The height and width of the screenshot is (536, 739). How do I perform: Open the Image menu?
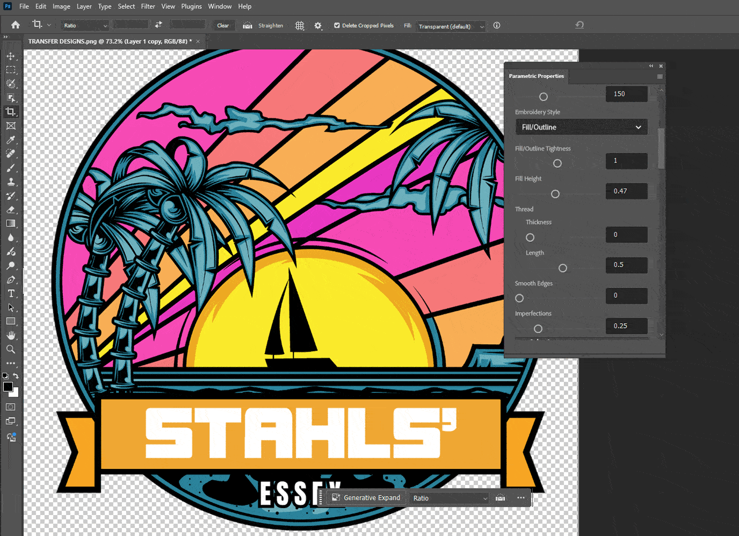(61, 6)
